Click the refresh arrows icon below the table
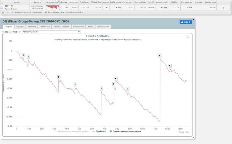232x144 pixels. tap(8, 13)
